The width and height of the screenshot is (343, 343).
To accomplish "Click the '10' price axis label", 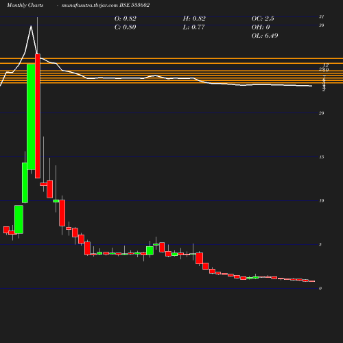I will [x=322, y=200].
